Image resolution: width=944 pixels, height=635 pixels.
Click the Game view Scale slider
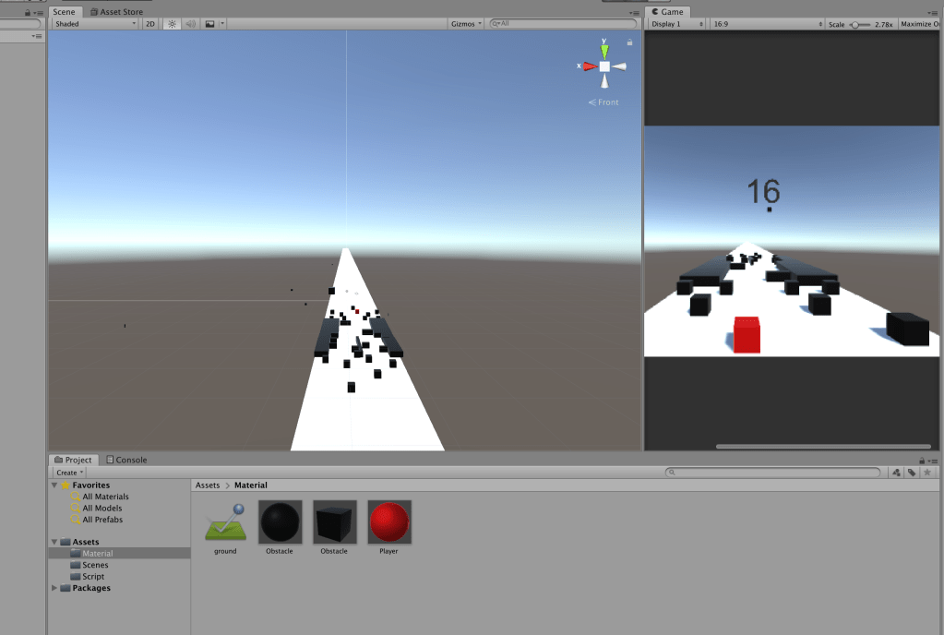857,25
